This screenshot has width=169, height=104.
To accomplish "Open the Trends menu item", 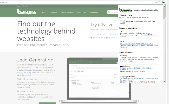I will 43,12.
